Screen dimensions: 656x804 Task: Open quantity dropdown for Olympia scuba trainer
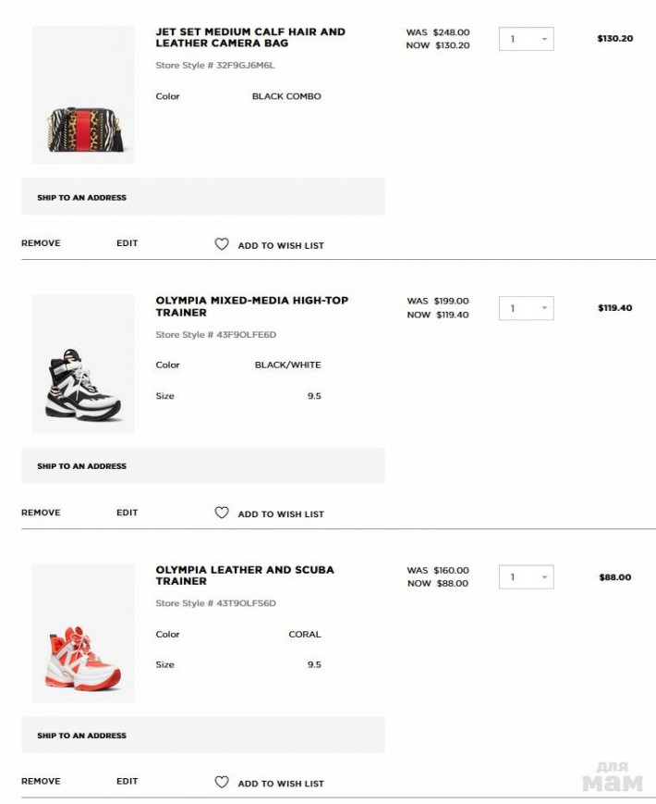(526, 576)
